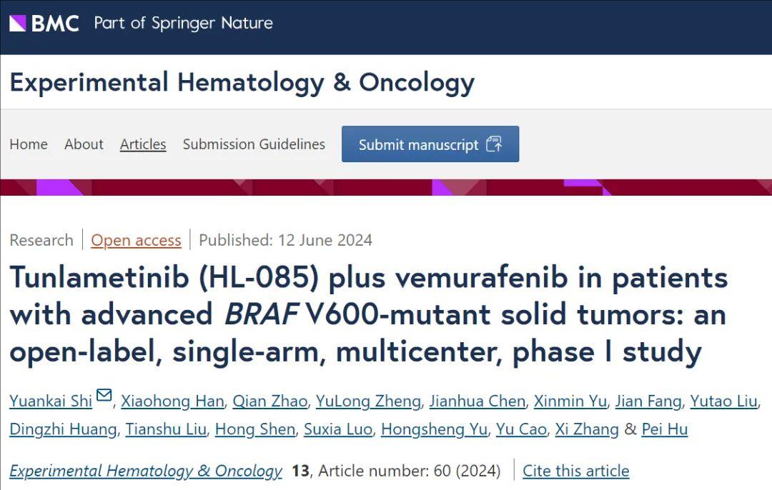Click the Experimental Hematology & Oncology header title

coord(242,82)
